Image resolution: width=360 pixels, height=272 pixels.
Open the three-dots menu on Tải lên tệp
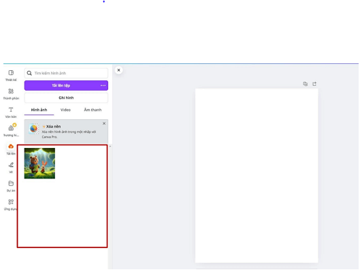[103, 85]
